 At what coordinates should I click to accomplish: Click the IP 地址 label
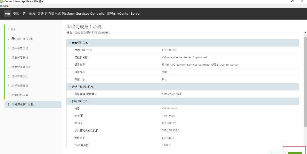[x=79, y=123]
